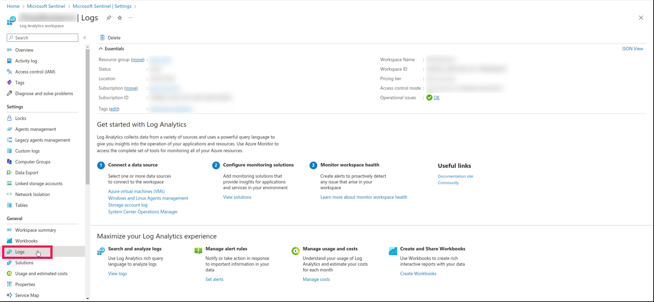654x302 pixels.
Task: Click the Locks padlock icon
Action: point(9,118)
